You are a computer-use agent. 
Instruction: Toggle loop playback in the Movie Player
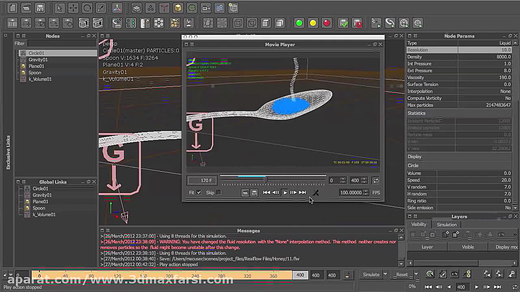pyautogui.click(x=375, y=180)
